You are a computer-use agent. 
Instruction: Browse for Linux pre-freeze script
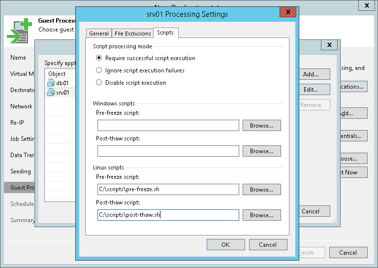pyautogui.click(x=261, y=190)
